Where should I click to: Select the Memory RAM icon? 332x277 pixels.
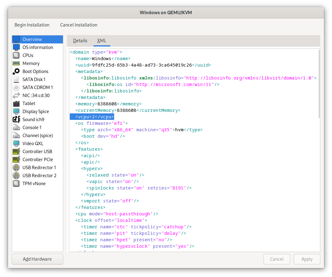(x=16, y=63)
